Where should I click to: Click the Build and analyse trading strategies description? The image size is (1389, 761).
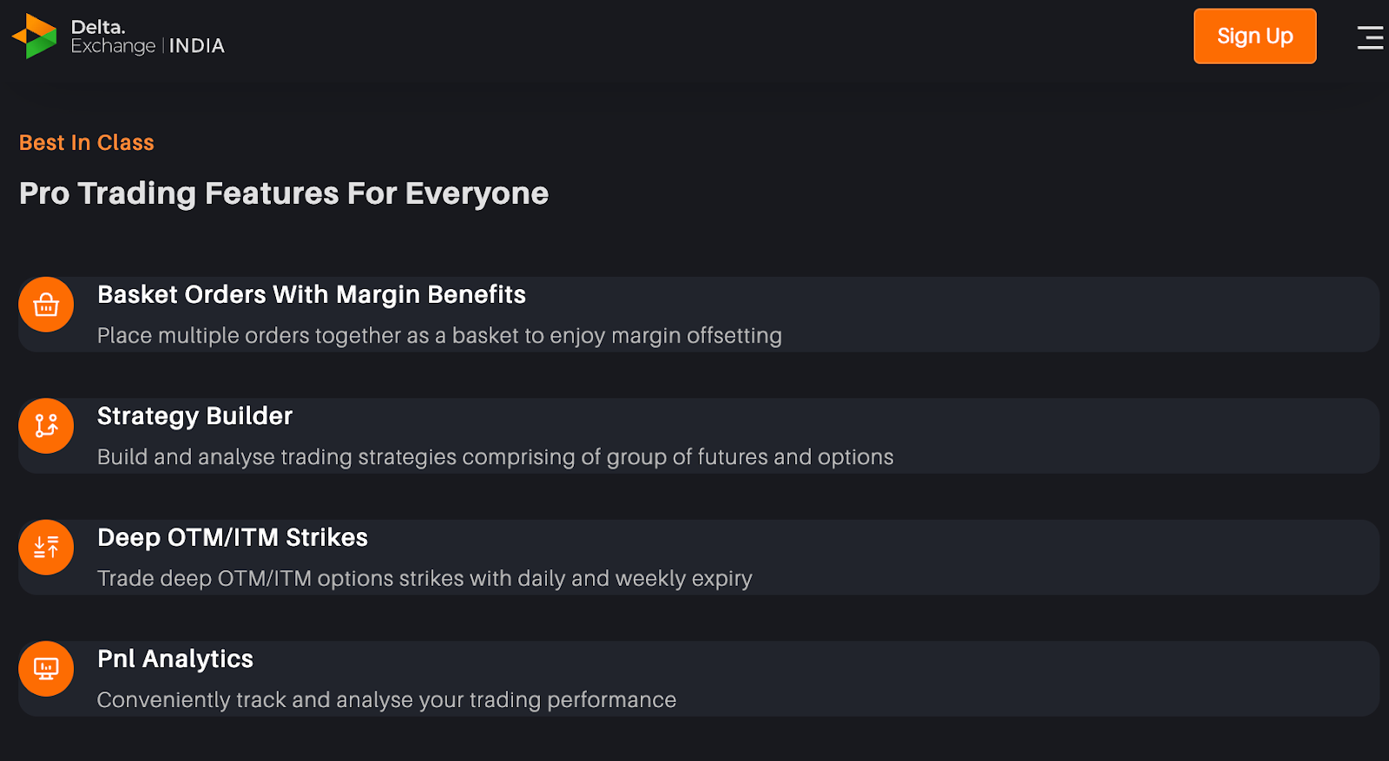(495, 457)
